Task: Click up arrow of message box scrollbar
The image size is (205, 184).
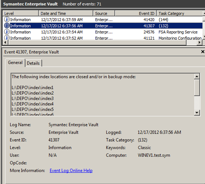Action: coord(197,77)
